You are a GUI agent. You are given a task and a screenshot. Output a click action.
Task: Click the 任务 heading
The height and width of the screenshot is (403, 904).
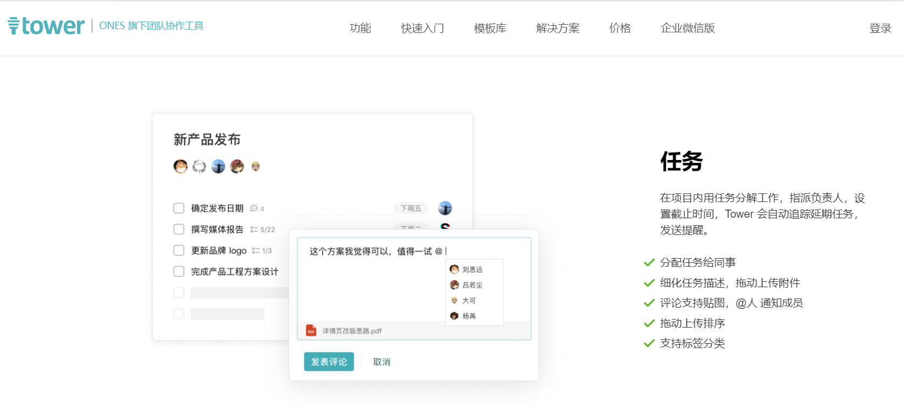pyautogui.click(x=682, y=161)
